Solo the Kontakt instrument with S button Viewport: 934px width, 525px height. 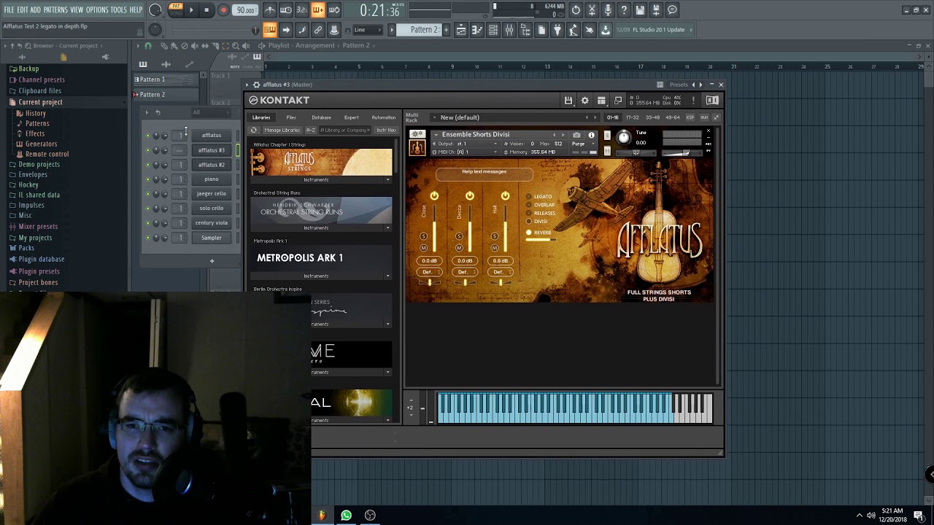[x=606, y=135]
